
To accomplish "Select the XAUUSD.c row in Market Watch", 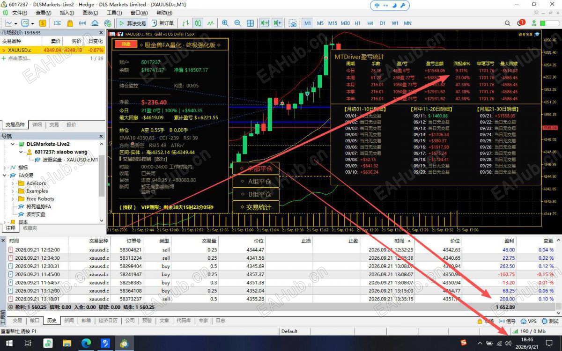I will coord(52,50).
